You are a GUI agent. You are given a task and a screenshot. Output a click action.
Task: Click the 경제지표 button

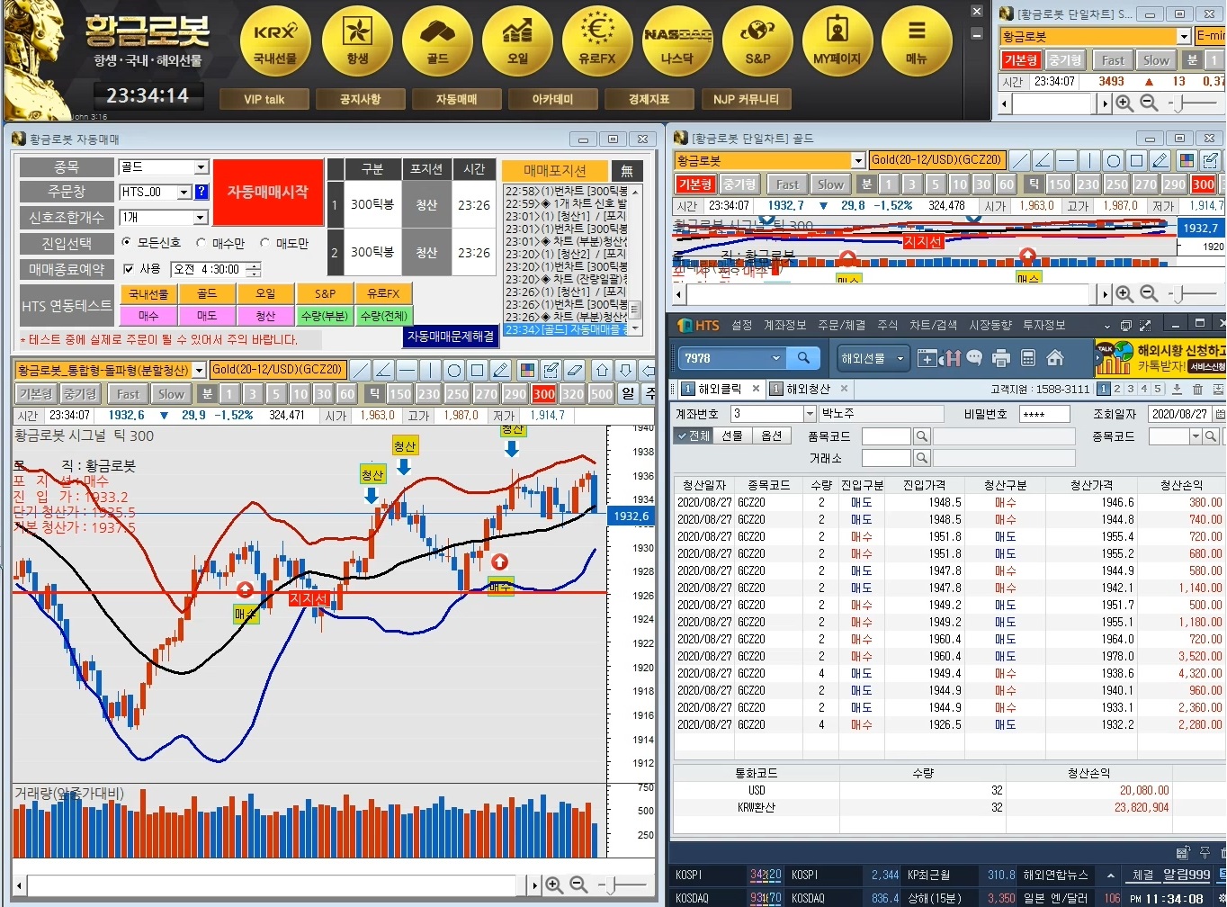[x=649, y=99]
